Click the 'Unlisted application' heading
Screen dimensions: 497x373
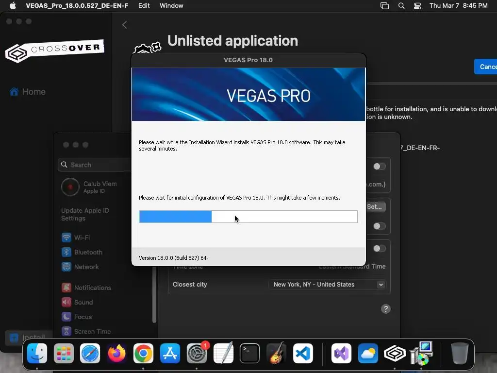(232, 41)
